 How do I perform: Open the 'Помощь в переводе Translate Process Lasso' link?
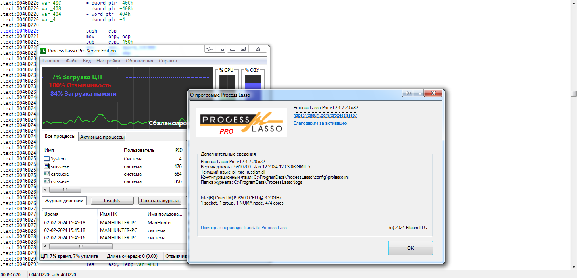pos(245,228)
